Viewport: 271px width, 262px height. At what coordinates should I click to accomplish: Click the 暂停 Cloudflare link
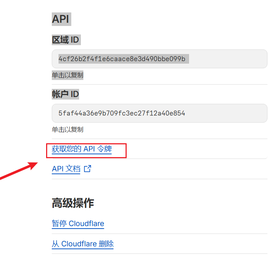point(78,224)
